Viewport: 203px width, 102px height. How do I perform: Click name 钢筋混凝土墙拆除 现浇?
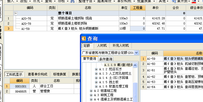(75, 18)
